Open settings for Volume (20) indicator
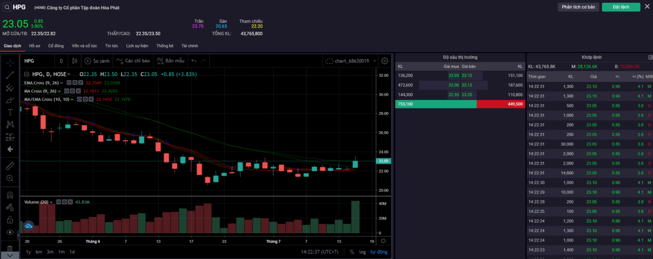The width and height of the screenshot is (653, 259). [64, 202]
